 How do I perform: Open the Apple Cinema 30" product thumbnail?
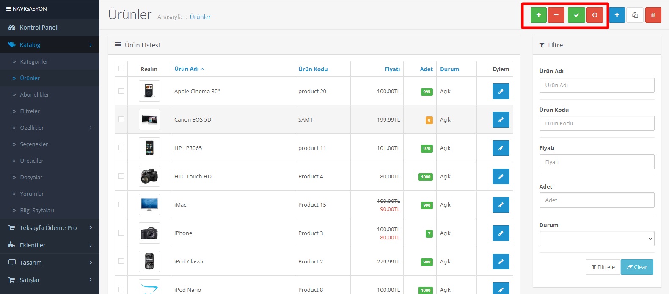coord(149,91)
